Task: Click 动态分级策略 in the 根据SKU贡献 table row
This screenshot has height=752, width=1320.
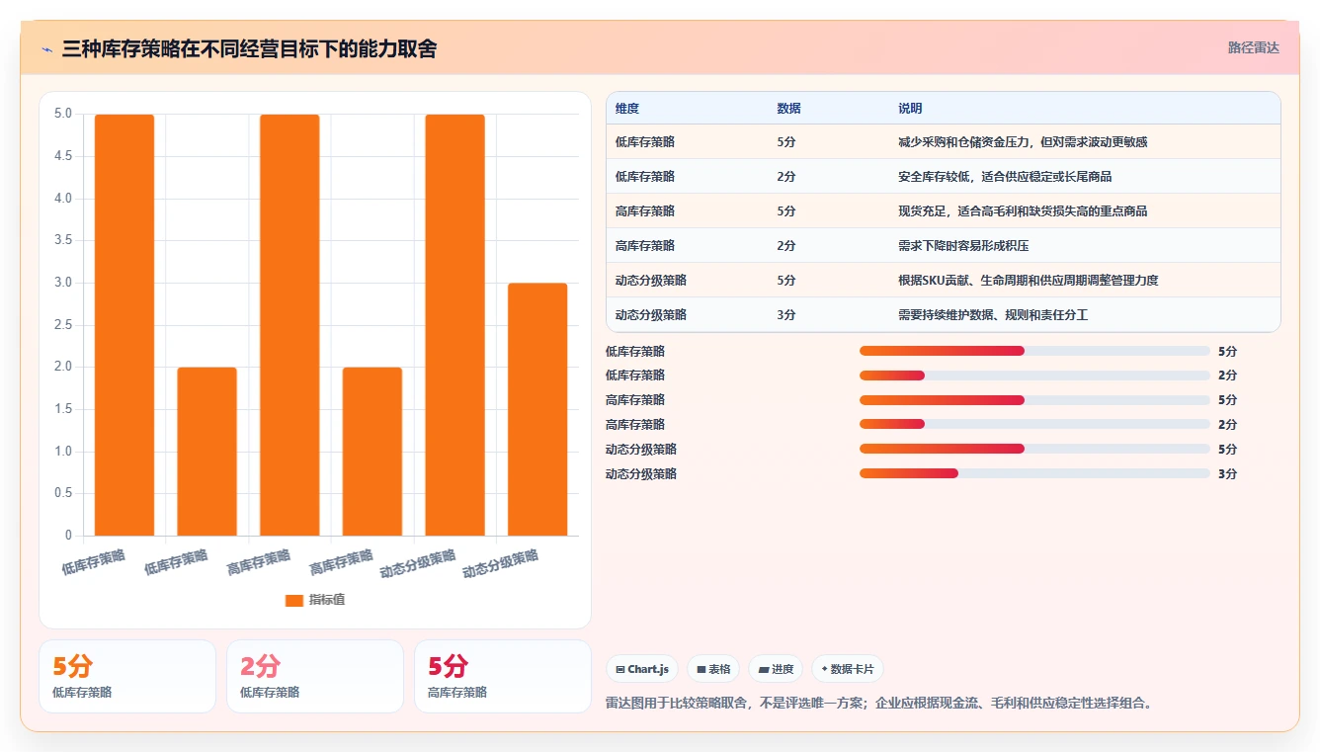Action: pyautogui.click(x=651, y=281)
